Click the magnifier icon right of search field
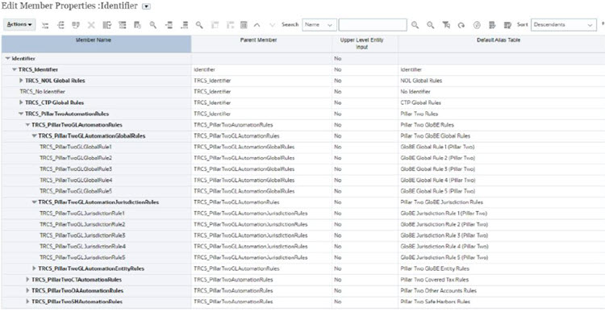 click(x=415, y=25)
